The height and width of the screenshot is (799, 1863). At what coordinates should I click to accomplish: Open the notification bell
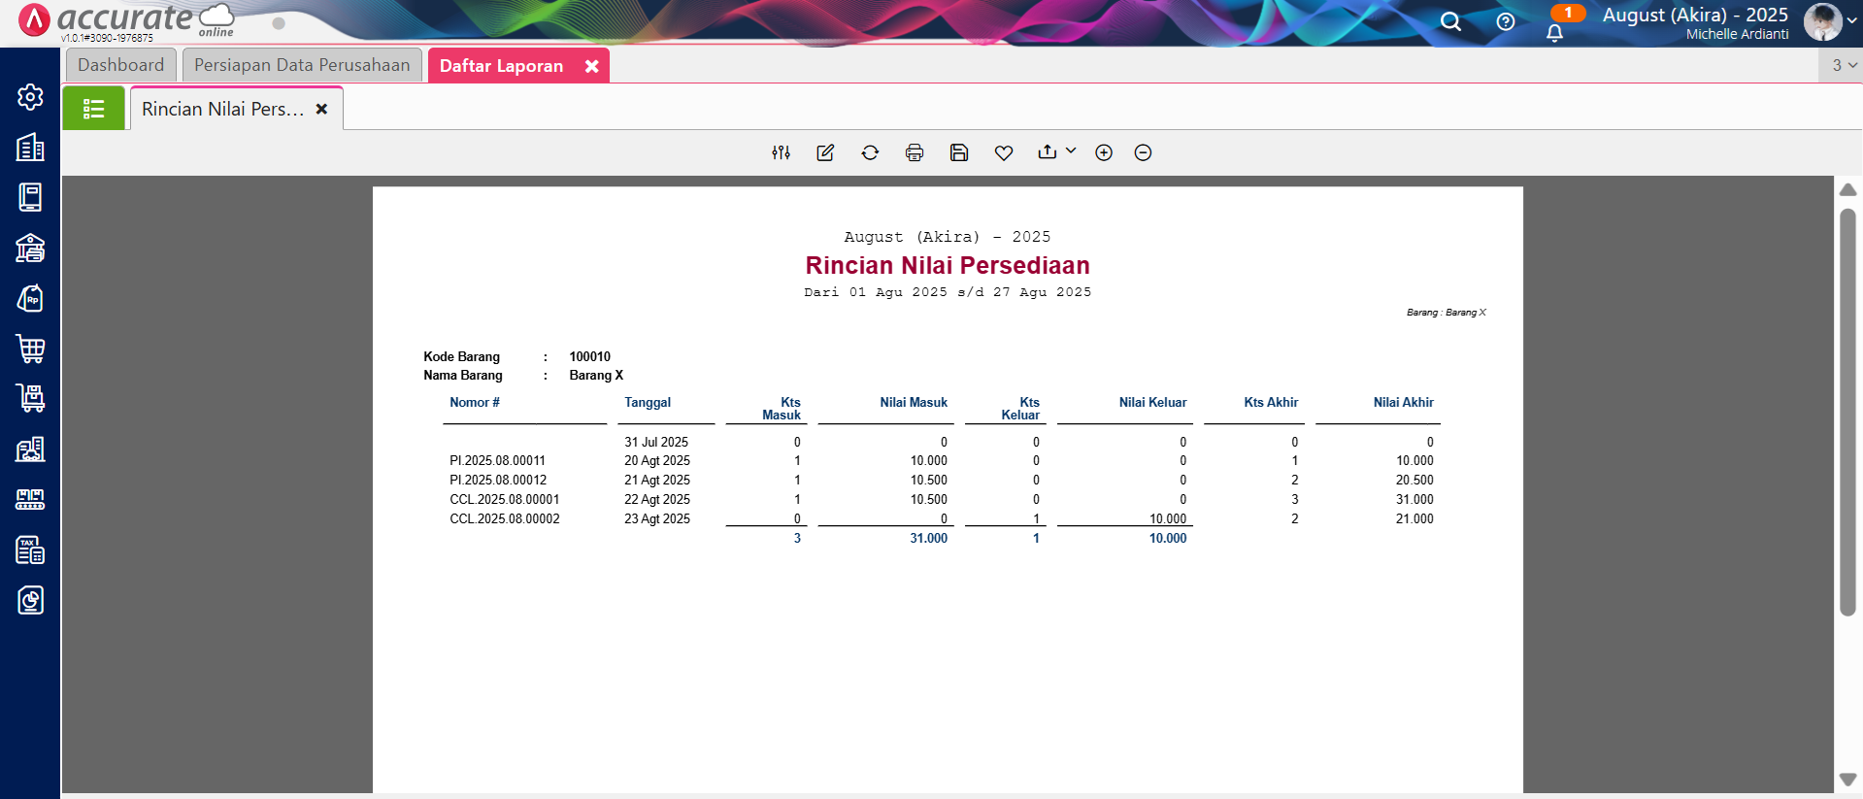tap(1554, 32)
